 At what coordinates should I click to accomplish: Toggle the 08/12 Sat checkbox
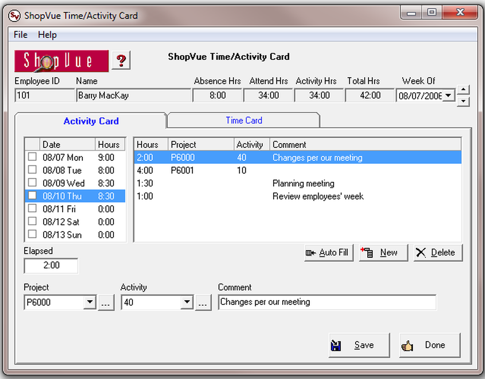32,221
